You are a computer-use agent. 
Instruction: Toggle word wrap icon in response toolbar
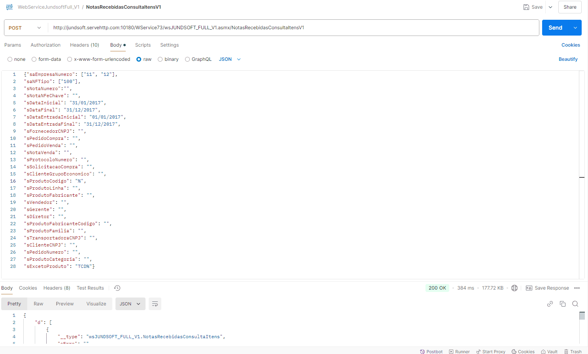[155, 304]
